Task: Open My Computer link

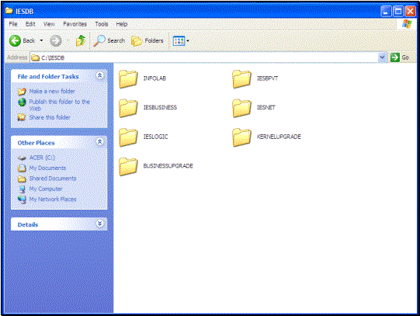Action: click(46, 189)
